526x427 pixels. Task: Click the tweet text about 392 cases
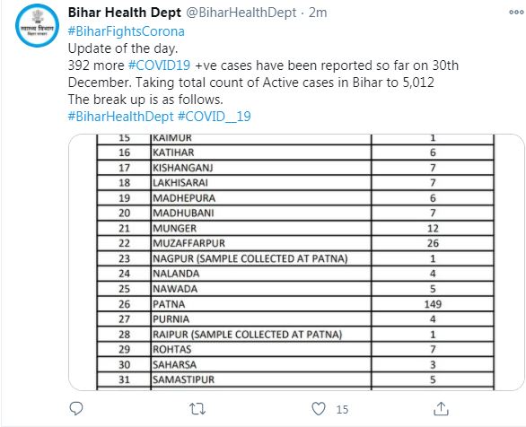click(x=263, y=74)
